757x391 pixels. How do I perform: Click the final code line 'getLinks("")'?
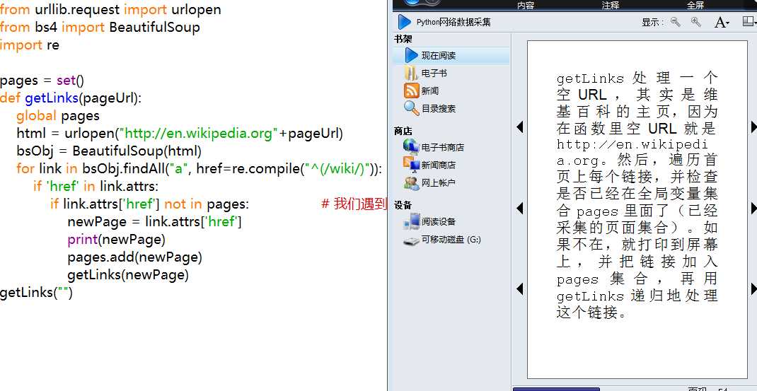[x=36, y=293]
